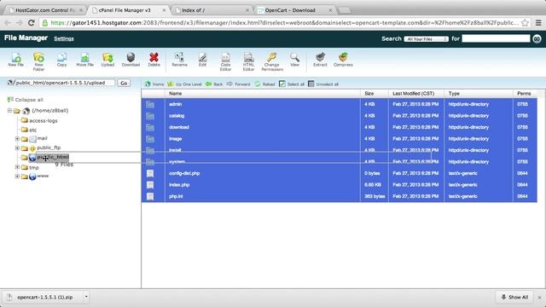This screenshot has width=546, height=307.
Task: Switch to HostGator.com Control Panel tab
Action: [44, 10]
